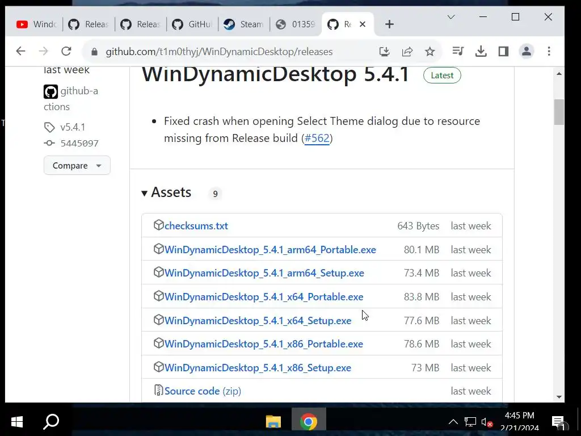Open the Windows Start menu
581x436 pixels.
(x=17, y=422)
